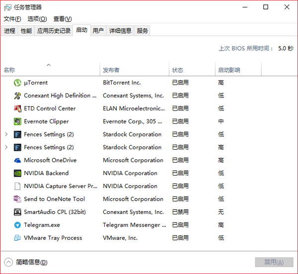Open the 文件 menu
The image size is (298, 274).
pos(12,19)
